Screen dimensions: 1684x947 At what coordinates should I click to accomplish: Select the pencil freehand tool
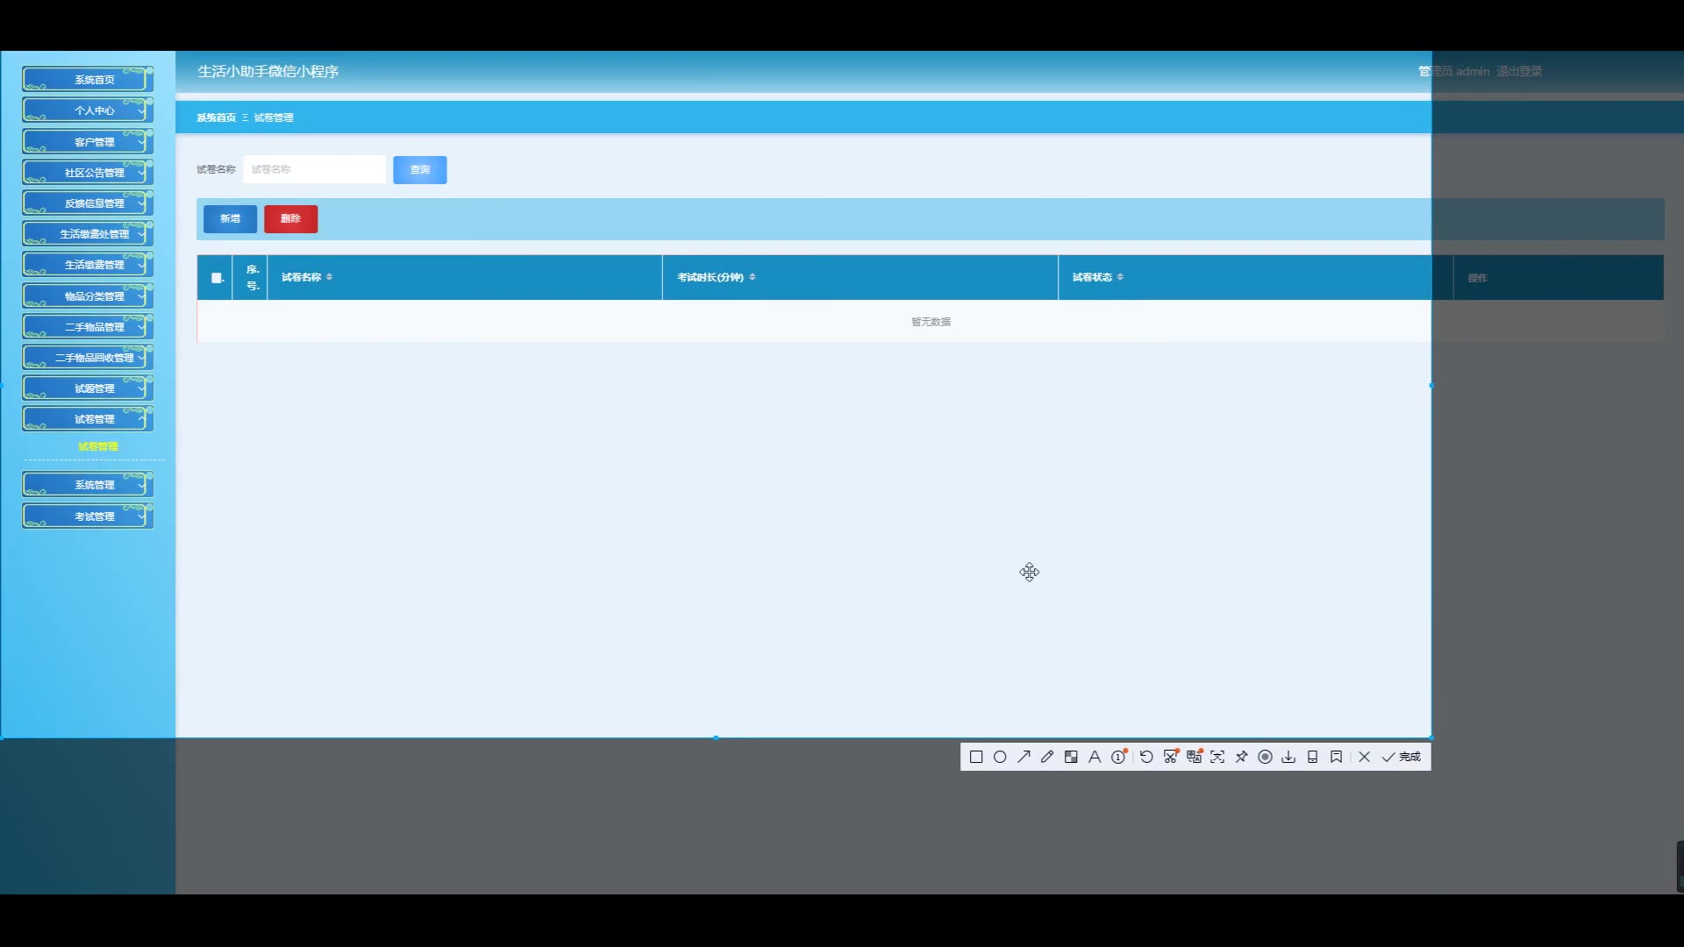pos(1047,757)
